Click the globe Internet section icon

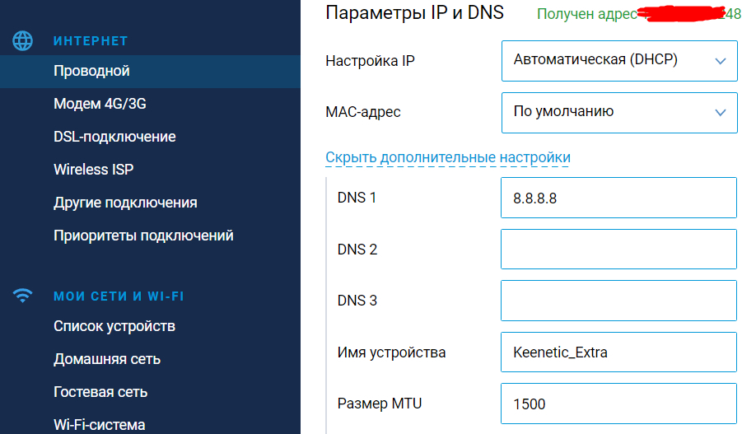click(x=24, y=40)
